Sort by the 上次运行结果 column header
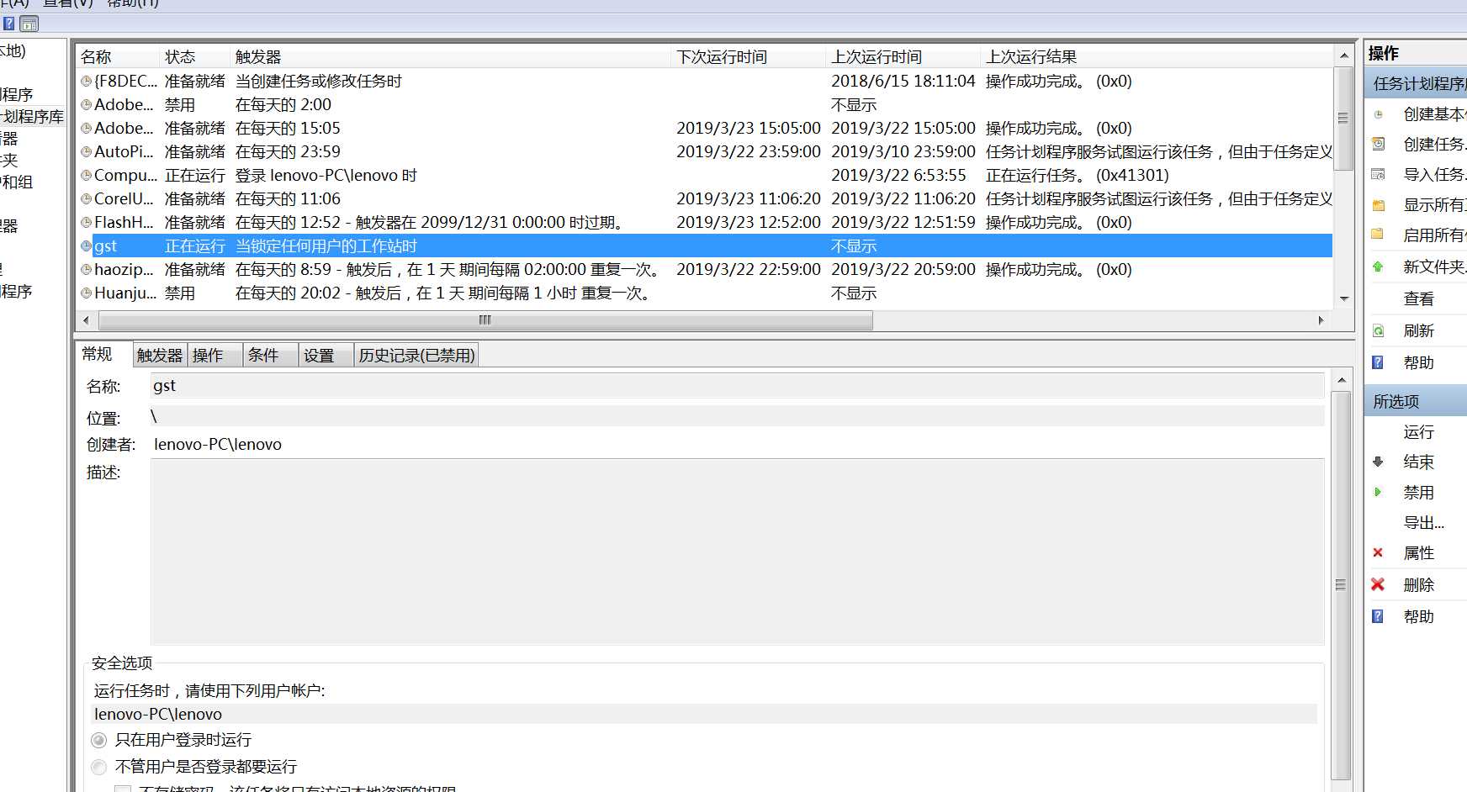Viewport: 1467px width, 792px height. [1157, 57]
